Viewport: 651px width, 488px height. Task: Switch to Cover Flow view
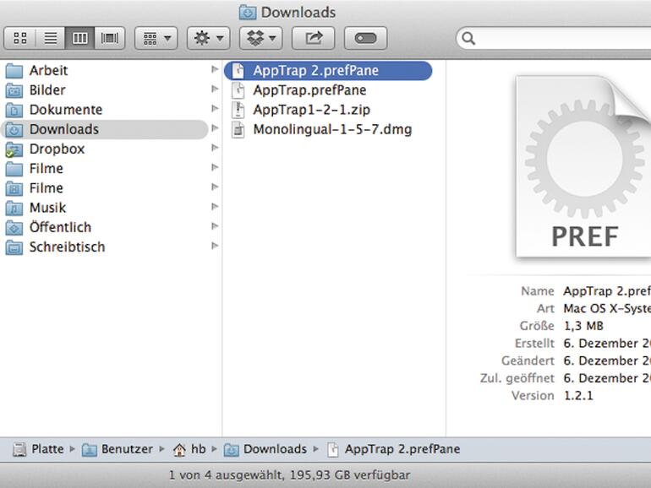click(x=110, y=38)
